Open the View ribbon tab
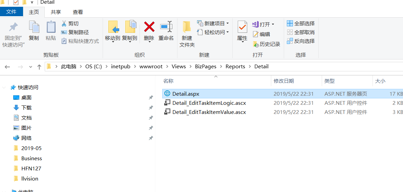 click(x=78, y=12)
